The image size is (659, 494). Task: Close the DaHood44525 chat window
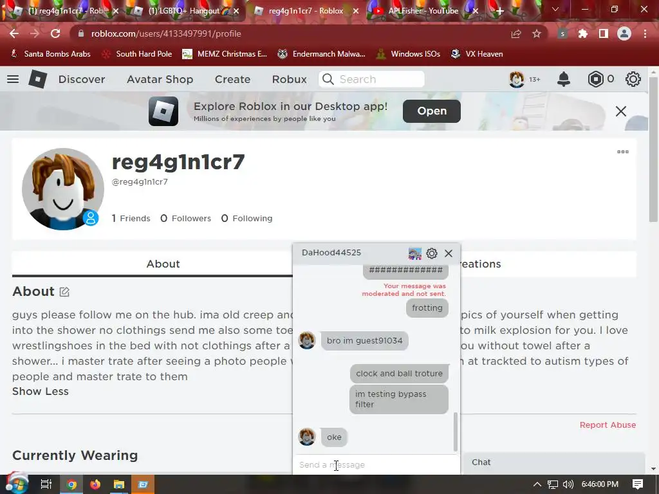coord(449,253)
